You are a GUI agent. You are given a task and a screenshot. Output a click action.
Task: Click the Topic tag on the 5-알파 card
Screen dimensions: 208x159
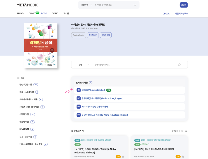pos(78,144)
